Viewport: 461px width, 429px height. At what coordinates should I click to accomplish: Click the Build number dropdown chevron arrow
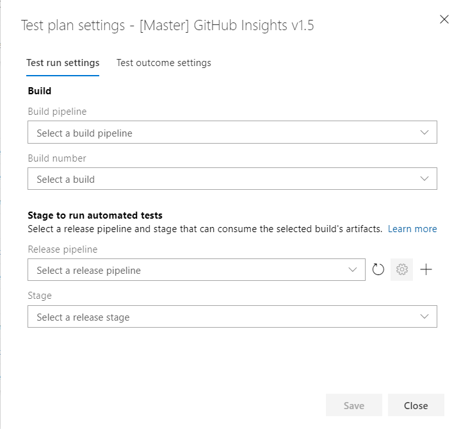(424, 179)
